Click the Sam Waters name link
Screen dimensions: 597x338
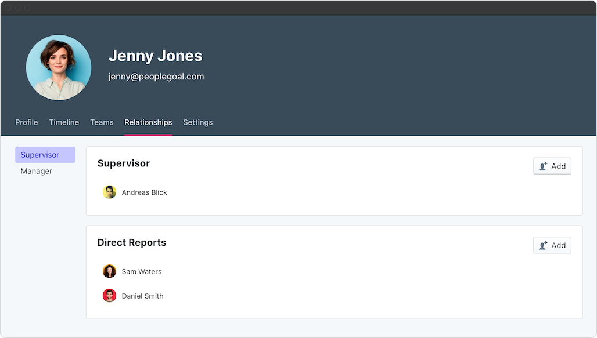[x=142, y=271]
